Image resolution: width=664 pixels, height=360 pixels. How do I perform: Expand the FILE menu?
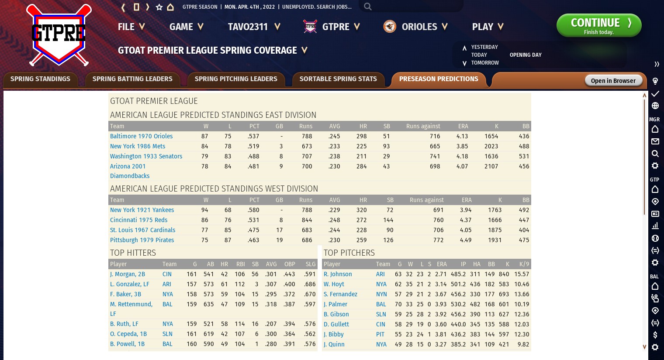pyautogui.click(x=131, y=27)
